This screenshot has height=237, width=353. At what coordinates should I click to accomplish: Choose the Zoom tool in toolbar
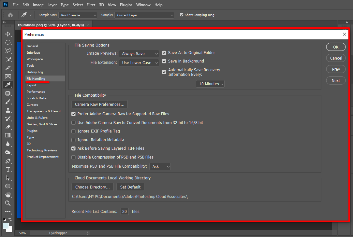pyautogui.click(x=8, y=203)
